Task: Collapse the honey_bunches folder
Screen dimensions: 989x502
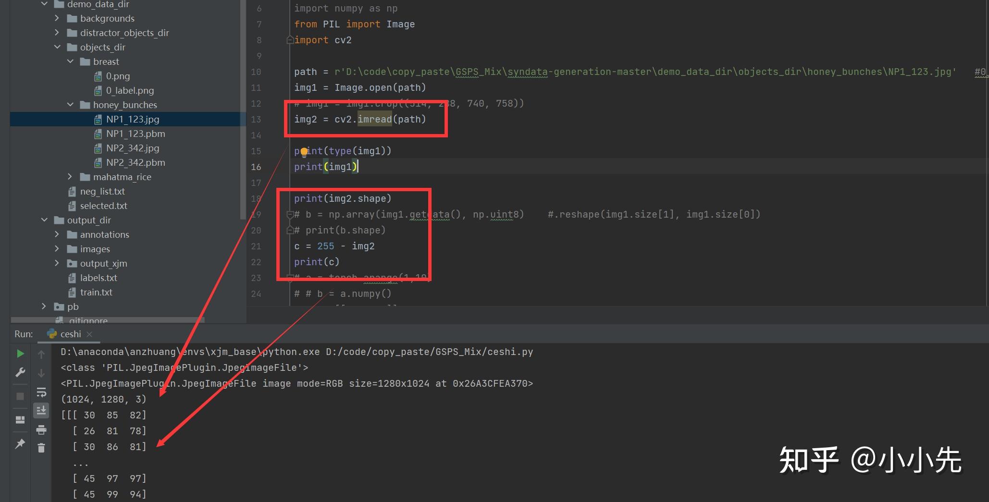Action: 70,104
